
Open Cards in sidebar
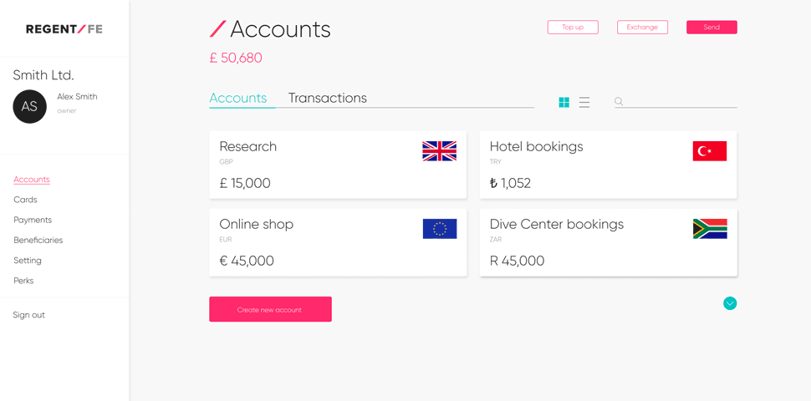[x=25, y=200]
